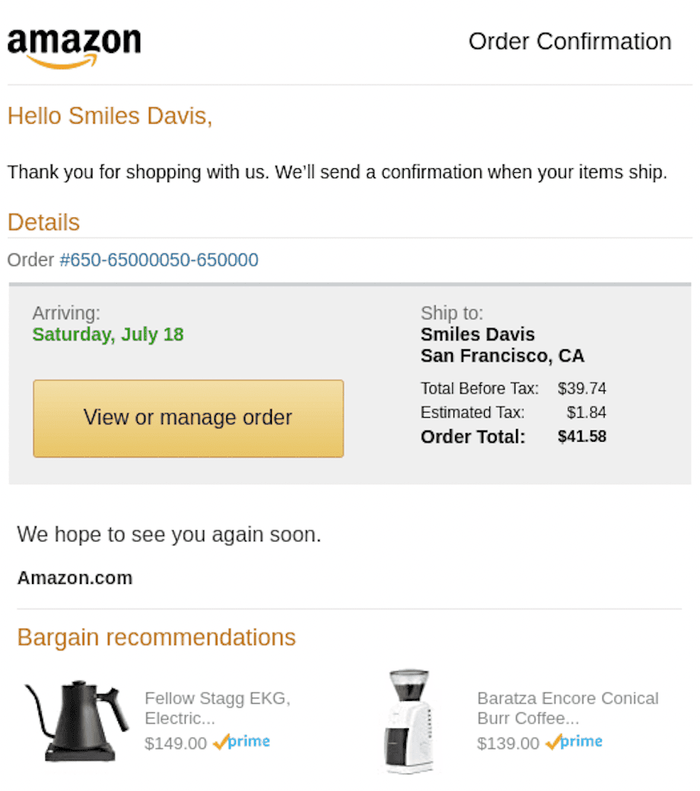Click the Amazon.com signature text
This screenshot has height=791, width=700.
click(74, 578)
